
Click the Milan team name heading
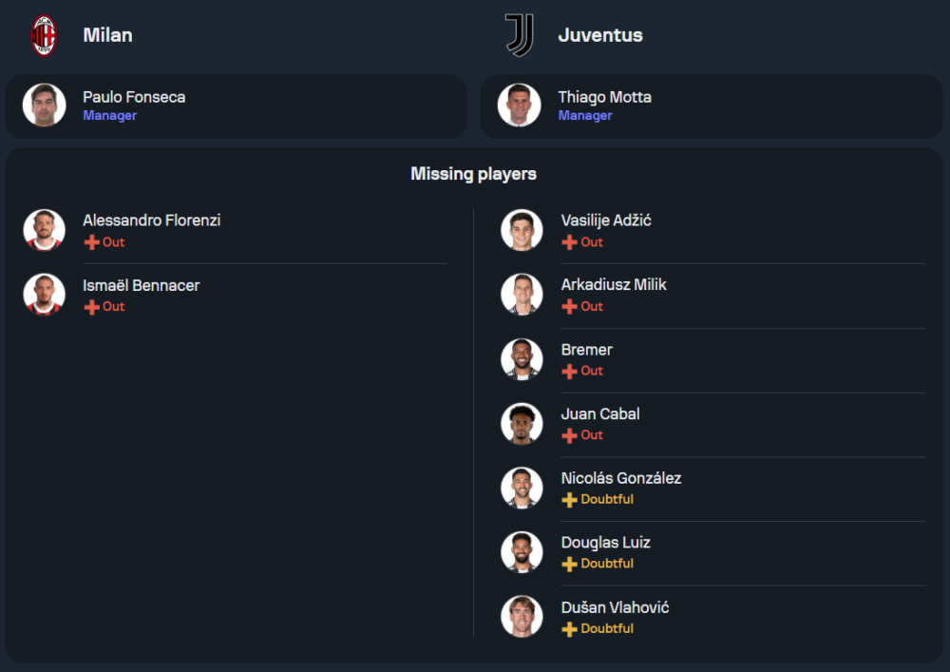pos(107,35)
